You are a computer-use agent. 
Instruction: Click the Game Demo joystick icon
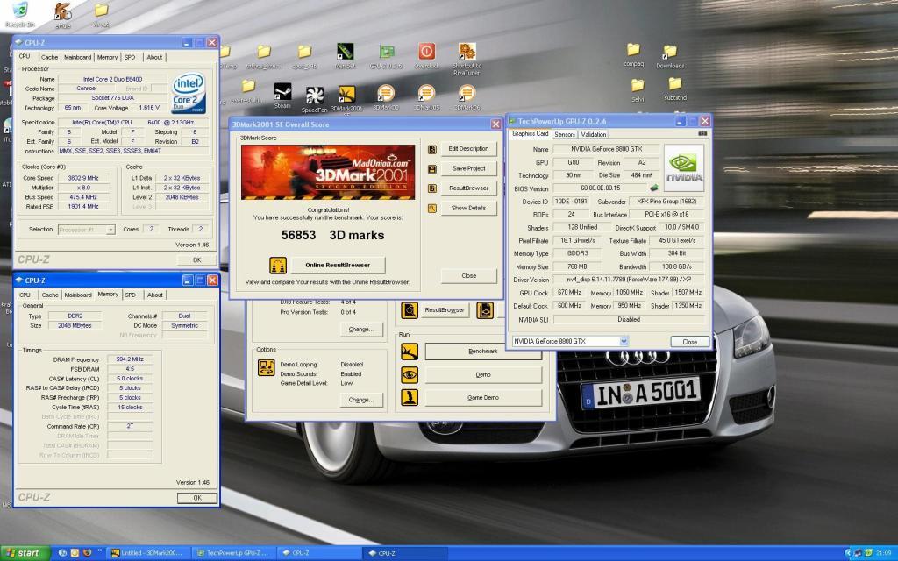pyautogui.click(x=410, y=397)
